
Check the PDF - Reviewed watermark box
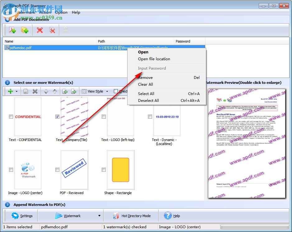click(57, 170)
